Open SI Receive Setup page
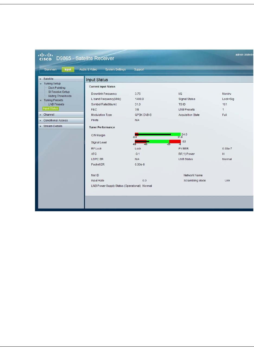 (x=59, y=92)
